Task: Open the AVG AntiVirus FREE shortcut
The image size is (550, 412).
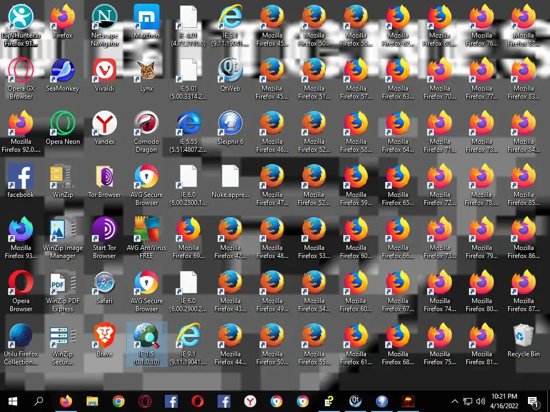Action: pyautogui.click(x=146, y=238)
